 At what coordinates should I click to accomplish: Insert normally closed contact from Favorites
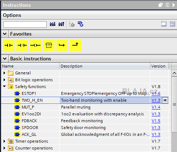pos(22,45)
